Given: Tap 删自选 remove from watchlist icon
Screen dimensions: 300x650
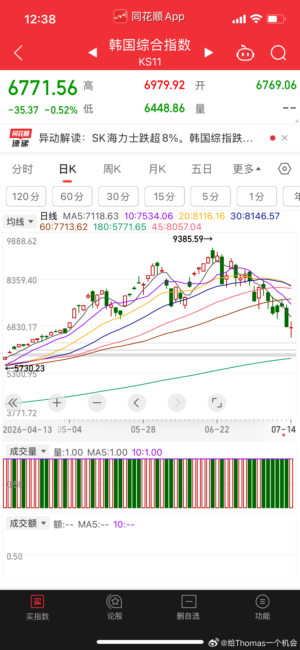Looking at the screenshot, I should 189,601.
